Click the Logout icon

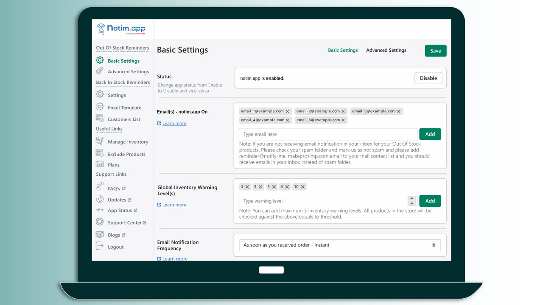click(99, 247)
